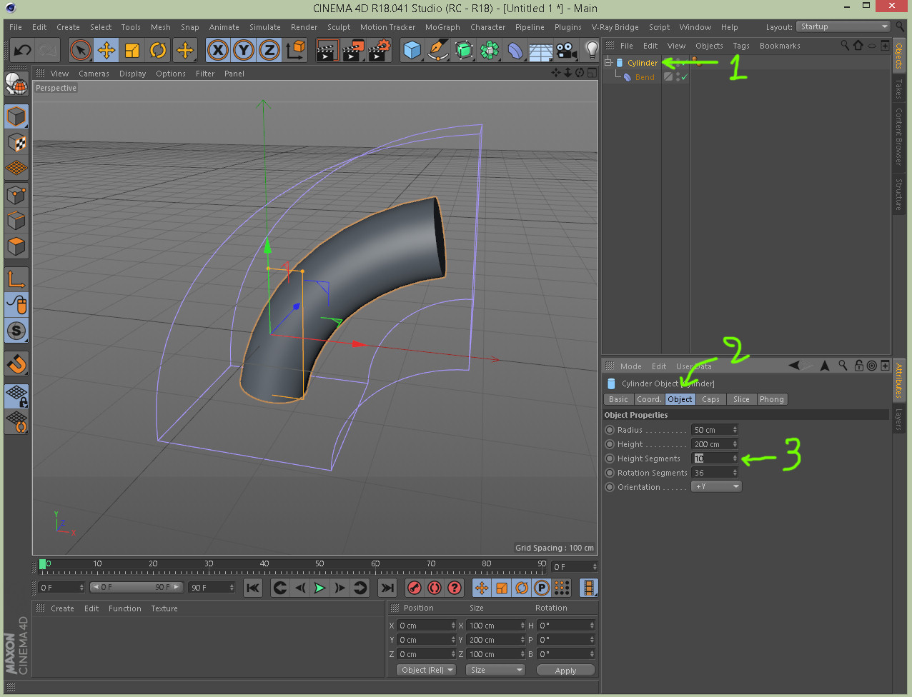Switch to the Phong tab
912x697 pixels.
[771, 399]
